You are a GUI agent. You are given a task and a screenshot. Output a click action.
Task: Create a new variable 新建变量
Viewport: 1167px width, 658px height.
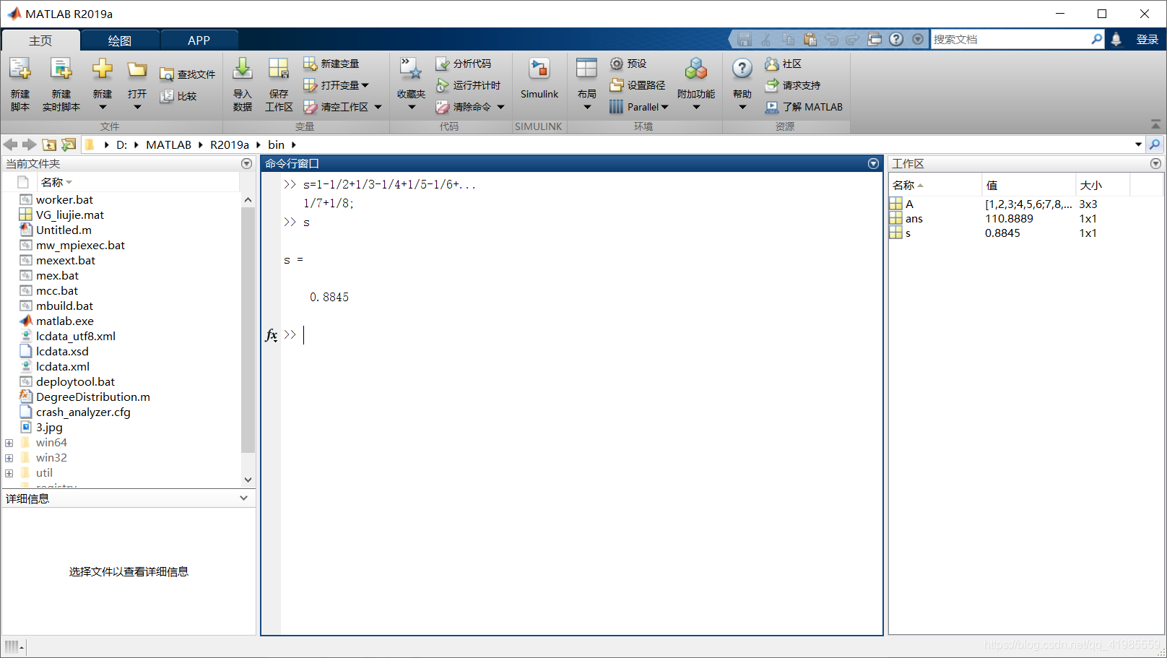pos(331,64)
